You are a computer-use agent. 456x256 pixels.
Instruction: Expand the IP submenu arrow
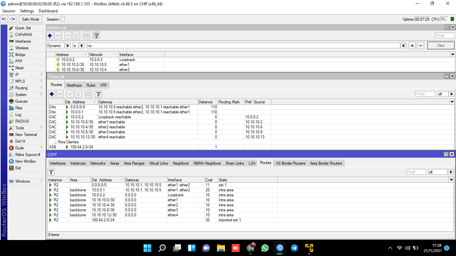coord(42,75)
